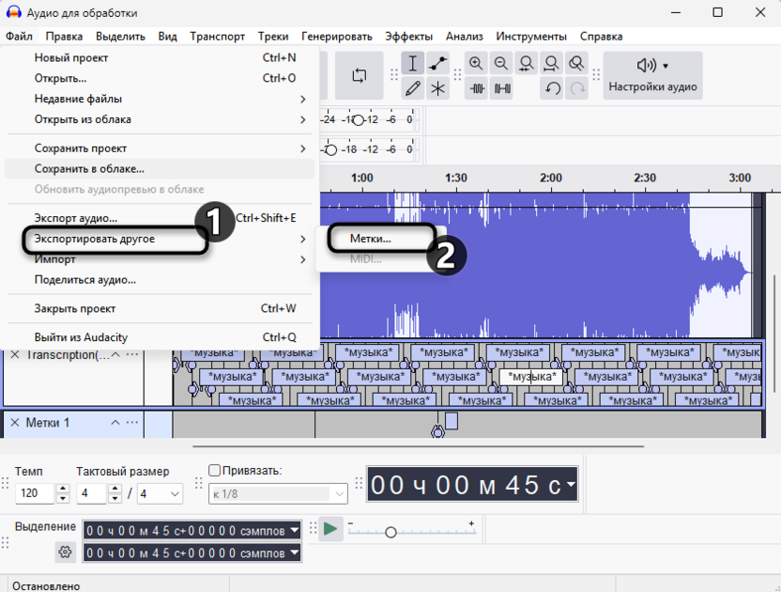Open time signature denominator dropdown
Image resolution: width=781 pixels, height=592 pixels.
click(160, 493)
